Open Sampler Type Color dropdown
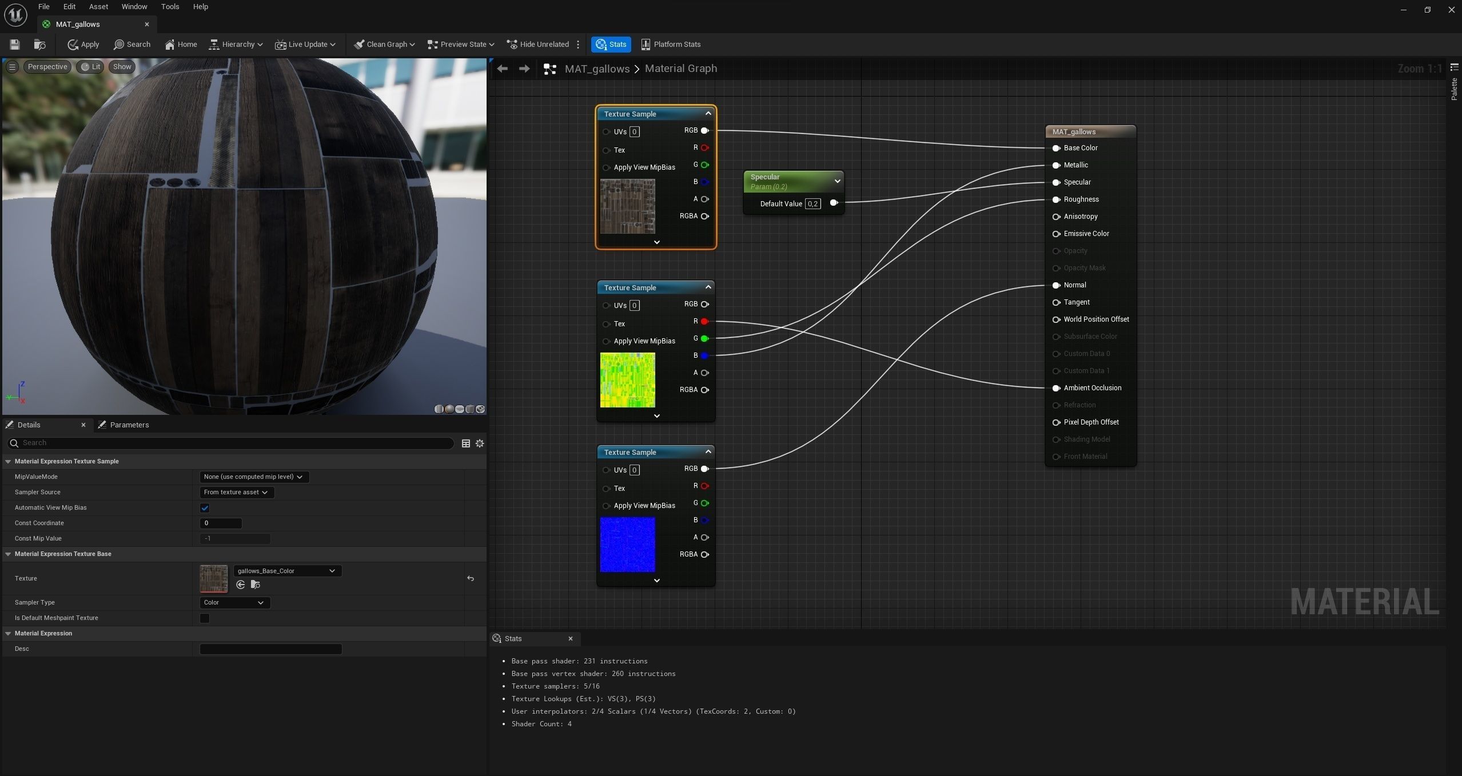Image resolution: width=1462 pixels, height=776 pixels. (234, 602)
